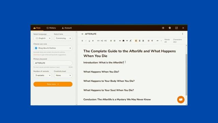Undo the last edit
Screen dimensions: 218x123
pos(157,41)
